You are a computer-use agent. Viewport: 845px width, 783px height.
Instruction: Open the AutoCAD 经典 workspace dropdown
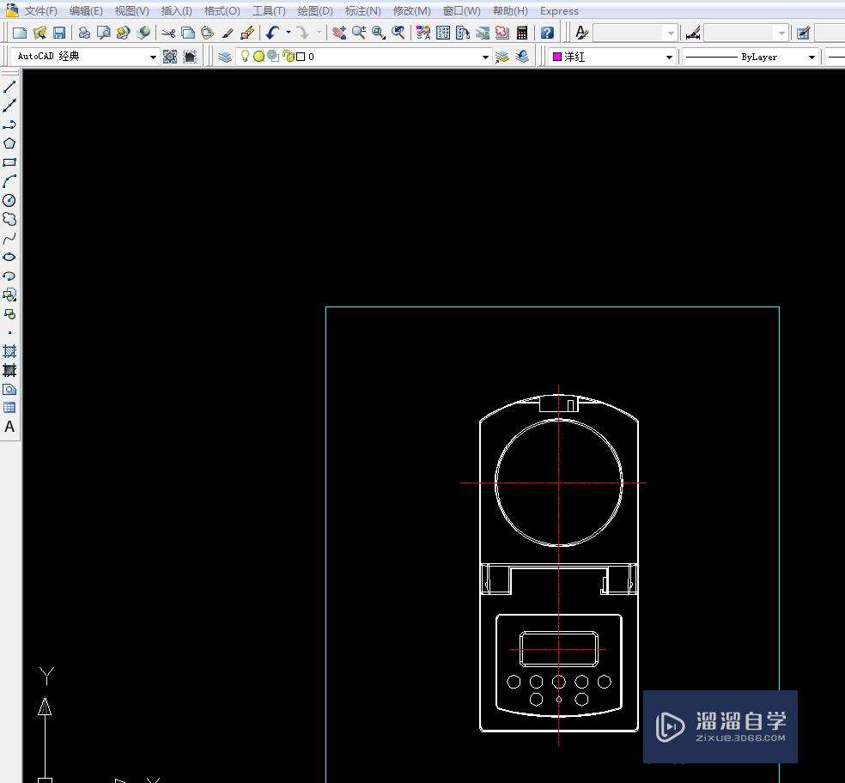pos(153,56)
